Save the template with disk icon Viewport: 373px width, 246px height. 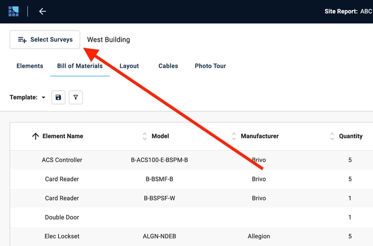click(x=58, y=97)
